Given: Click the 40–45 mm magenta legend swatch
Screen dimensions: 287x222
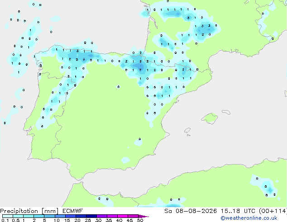Looking at the screenshot, I should point(123,216).
